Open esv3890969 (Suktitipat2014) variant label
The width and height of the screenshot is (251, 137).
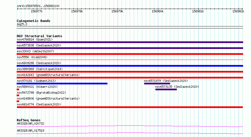(x=40, y=69)
